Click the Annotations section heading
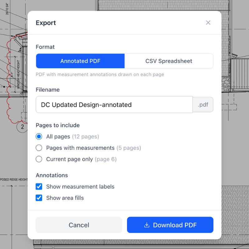This screenshot has width=249, height=249. (52, 175)
